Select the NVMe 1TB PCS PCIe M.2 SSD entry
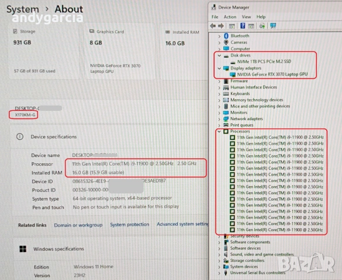 pos(264,62)
